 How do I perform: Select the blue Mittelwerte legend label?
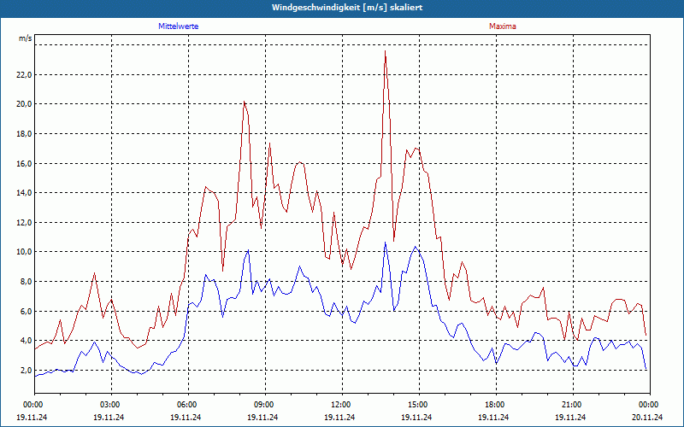[x=179, y=26]
